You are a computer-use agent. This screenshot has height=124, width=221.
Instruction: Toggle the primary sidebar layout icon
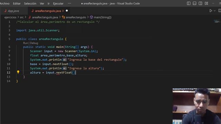pyautogui.click(x=189, y=3)
